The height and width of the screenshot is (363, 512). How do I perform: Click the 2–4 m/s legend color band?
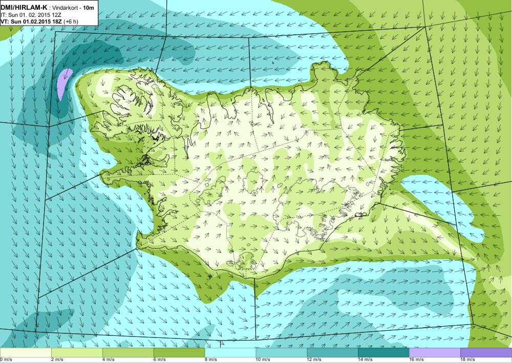77,353
